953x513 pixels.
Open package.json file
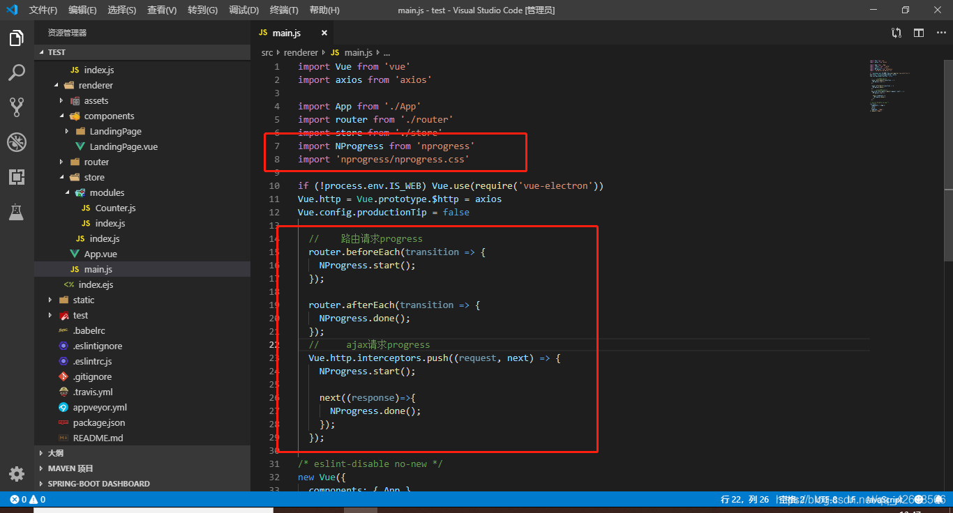tap(99, 422)
